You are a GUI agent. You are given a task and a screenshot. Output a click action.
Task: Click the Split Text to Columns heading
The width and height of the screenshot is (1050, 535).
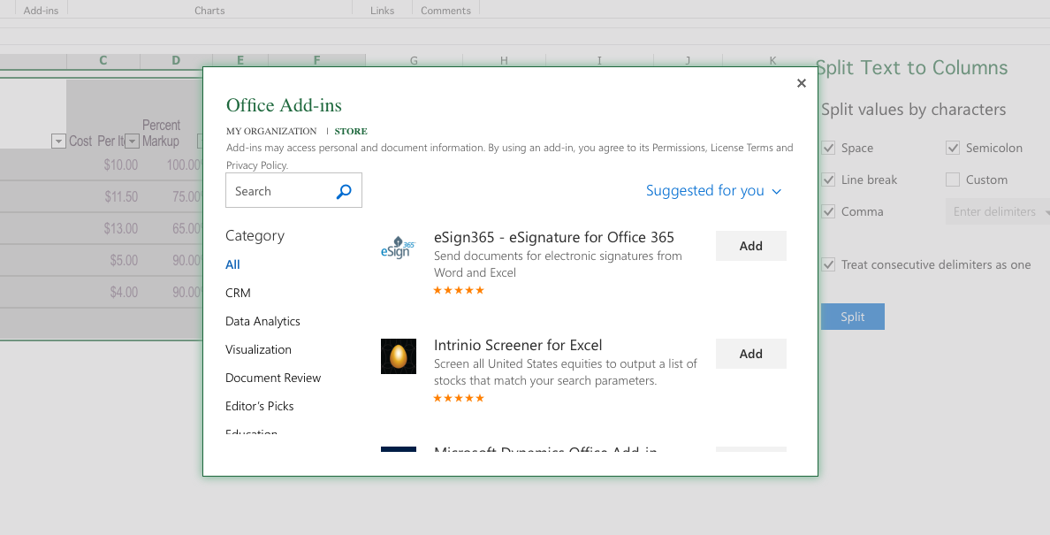[x=911, y=67]
